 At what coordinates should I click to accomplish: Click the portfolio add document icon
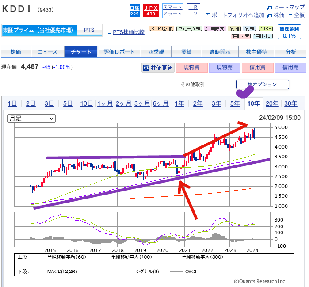208,16
